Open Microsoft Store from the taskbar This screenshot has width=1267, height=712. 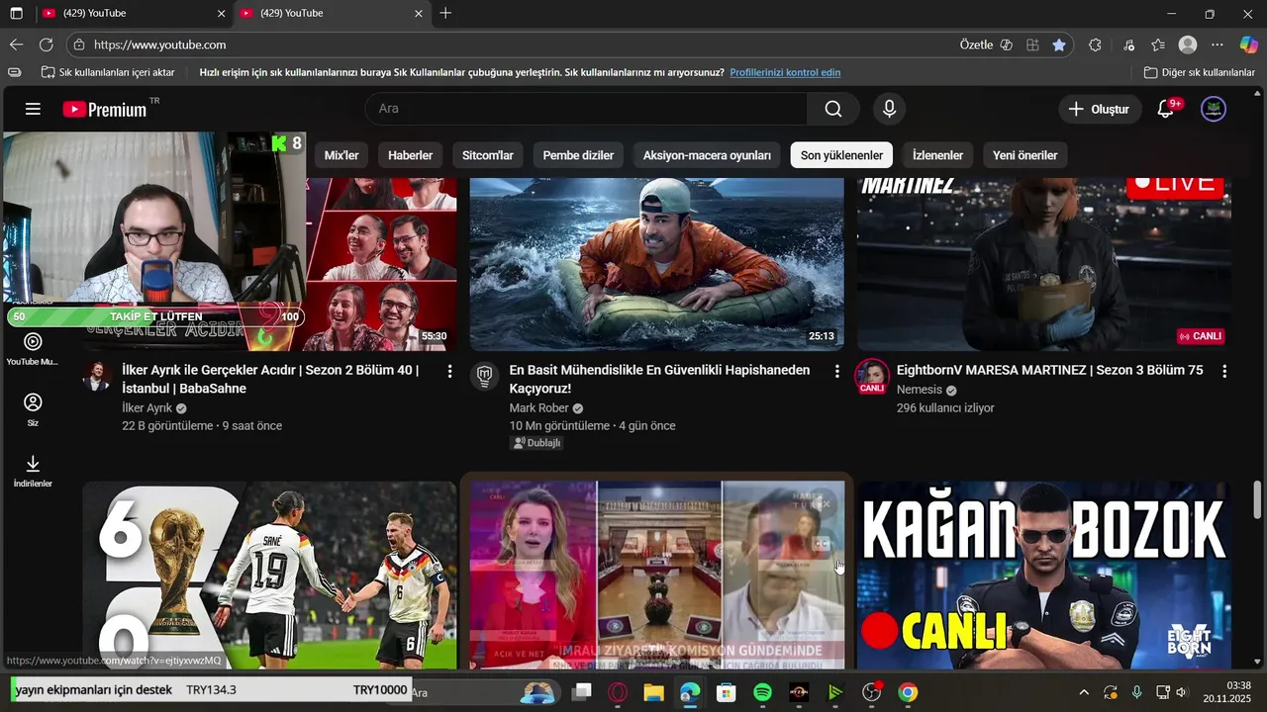pos(726,692)
